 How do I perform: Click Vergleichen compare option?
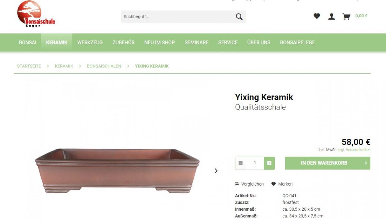pyautogui.click(x=249, y=184)
